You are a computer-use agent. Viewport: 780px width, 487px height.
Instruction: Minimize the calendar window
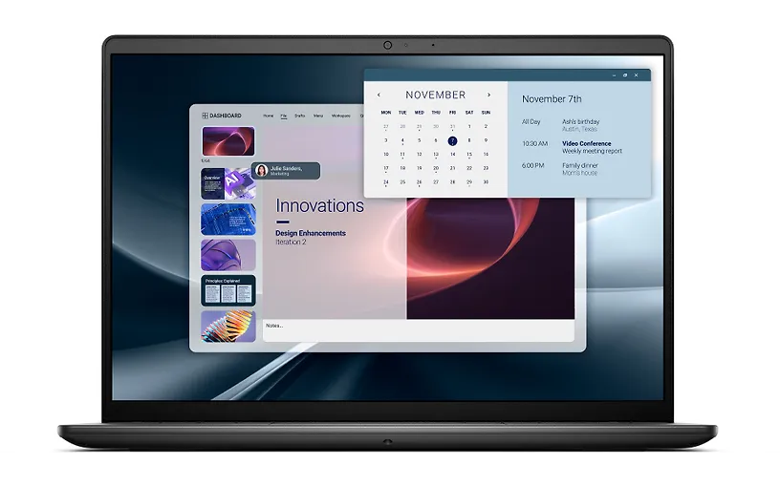point(613,74)
